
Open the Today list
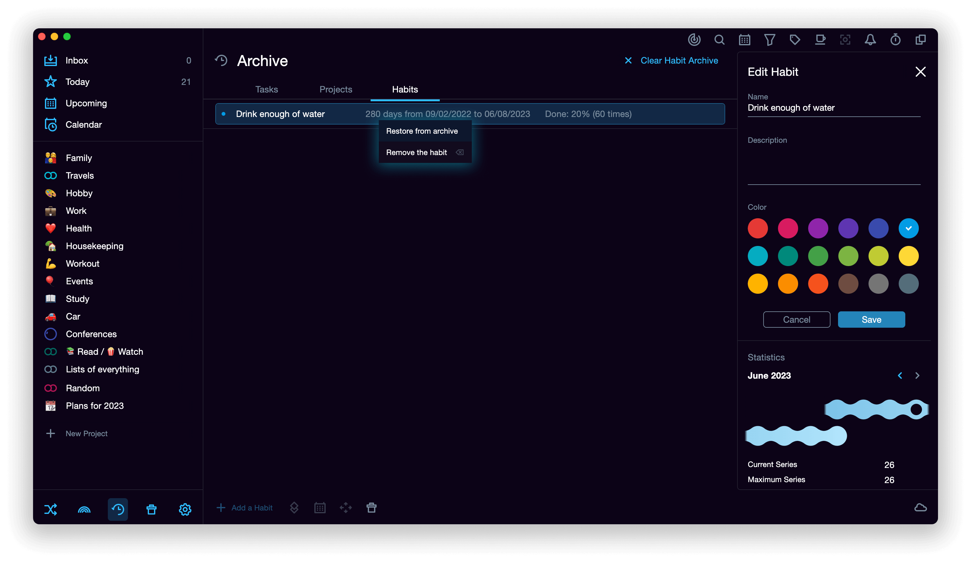pos(118,82)
